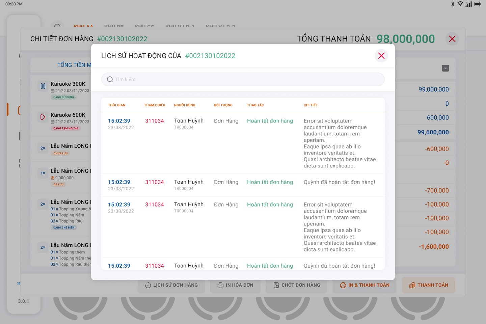Click the Bluetooth status icon
This screenshot has height=324, width=486.
453,4
